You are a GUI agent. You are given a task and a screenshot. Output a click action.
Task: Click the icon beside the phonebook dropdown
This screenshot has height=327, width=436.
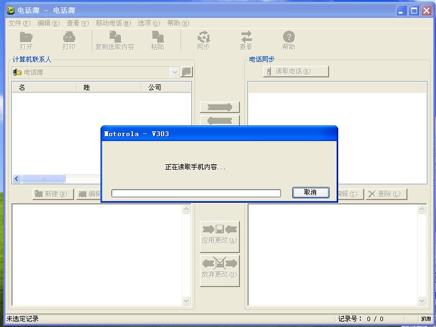[187, 72]
